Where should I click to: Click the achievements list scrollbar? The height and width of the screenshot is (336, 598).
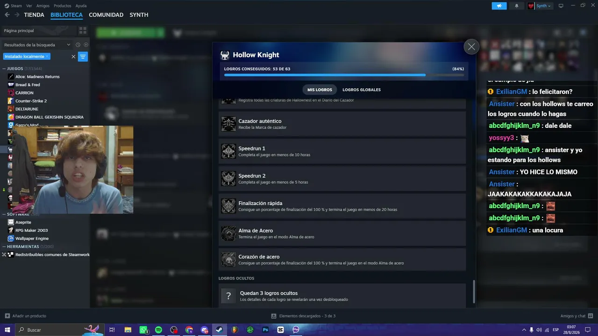(474, 291)
